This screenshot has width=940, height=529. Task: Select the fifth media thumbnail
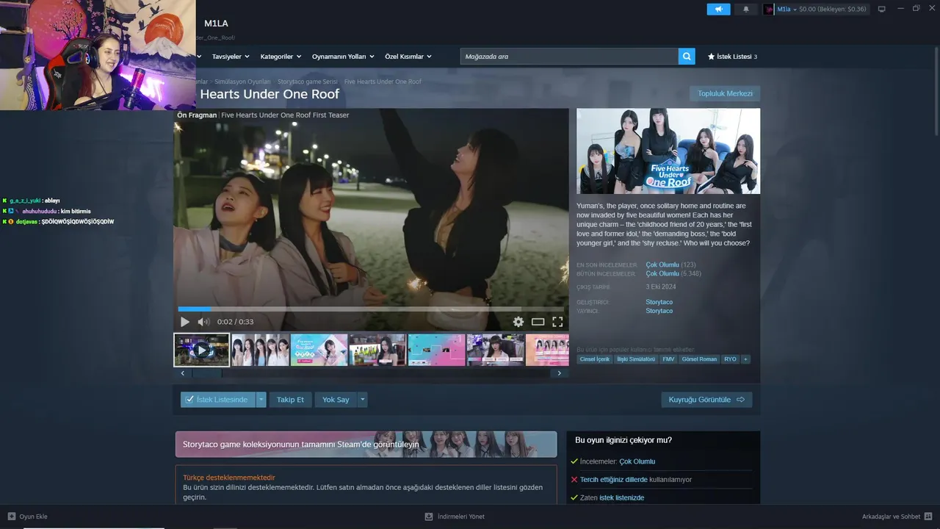click(x=436, y=350)
